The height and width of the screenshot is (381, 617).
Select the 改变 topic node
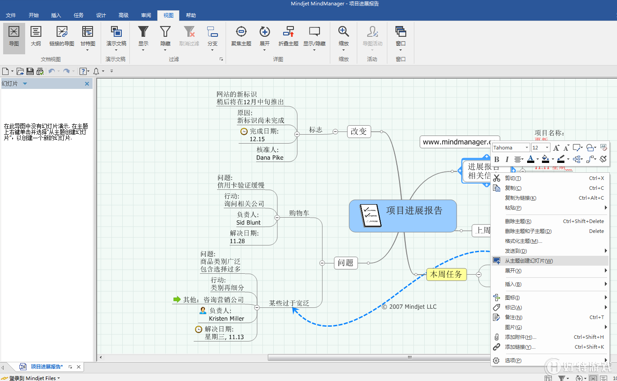[359, 131]
